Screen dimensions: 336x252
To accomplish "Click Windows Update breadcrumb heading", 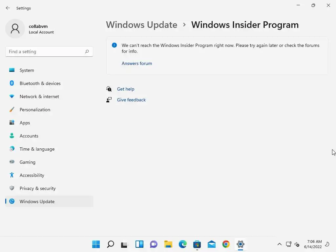I will tap(142, 25).
